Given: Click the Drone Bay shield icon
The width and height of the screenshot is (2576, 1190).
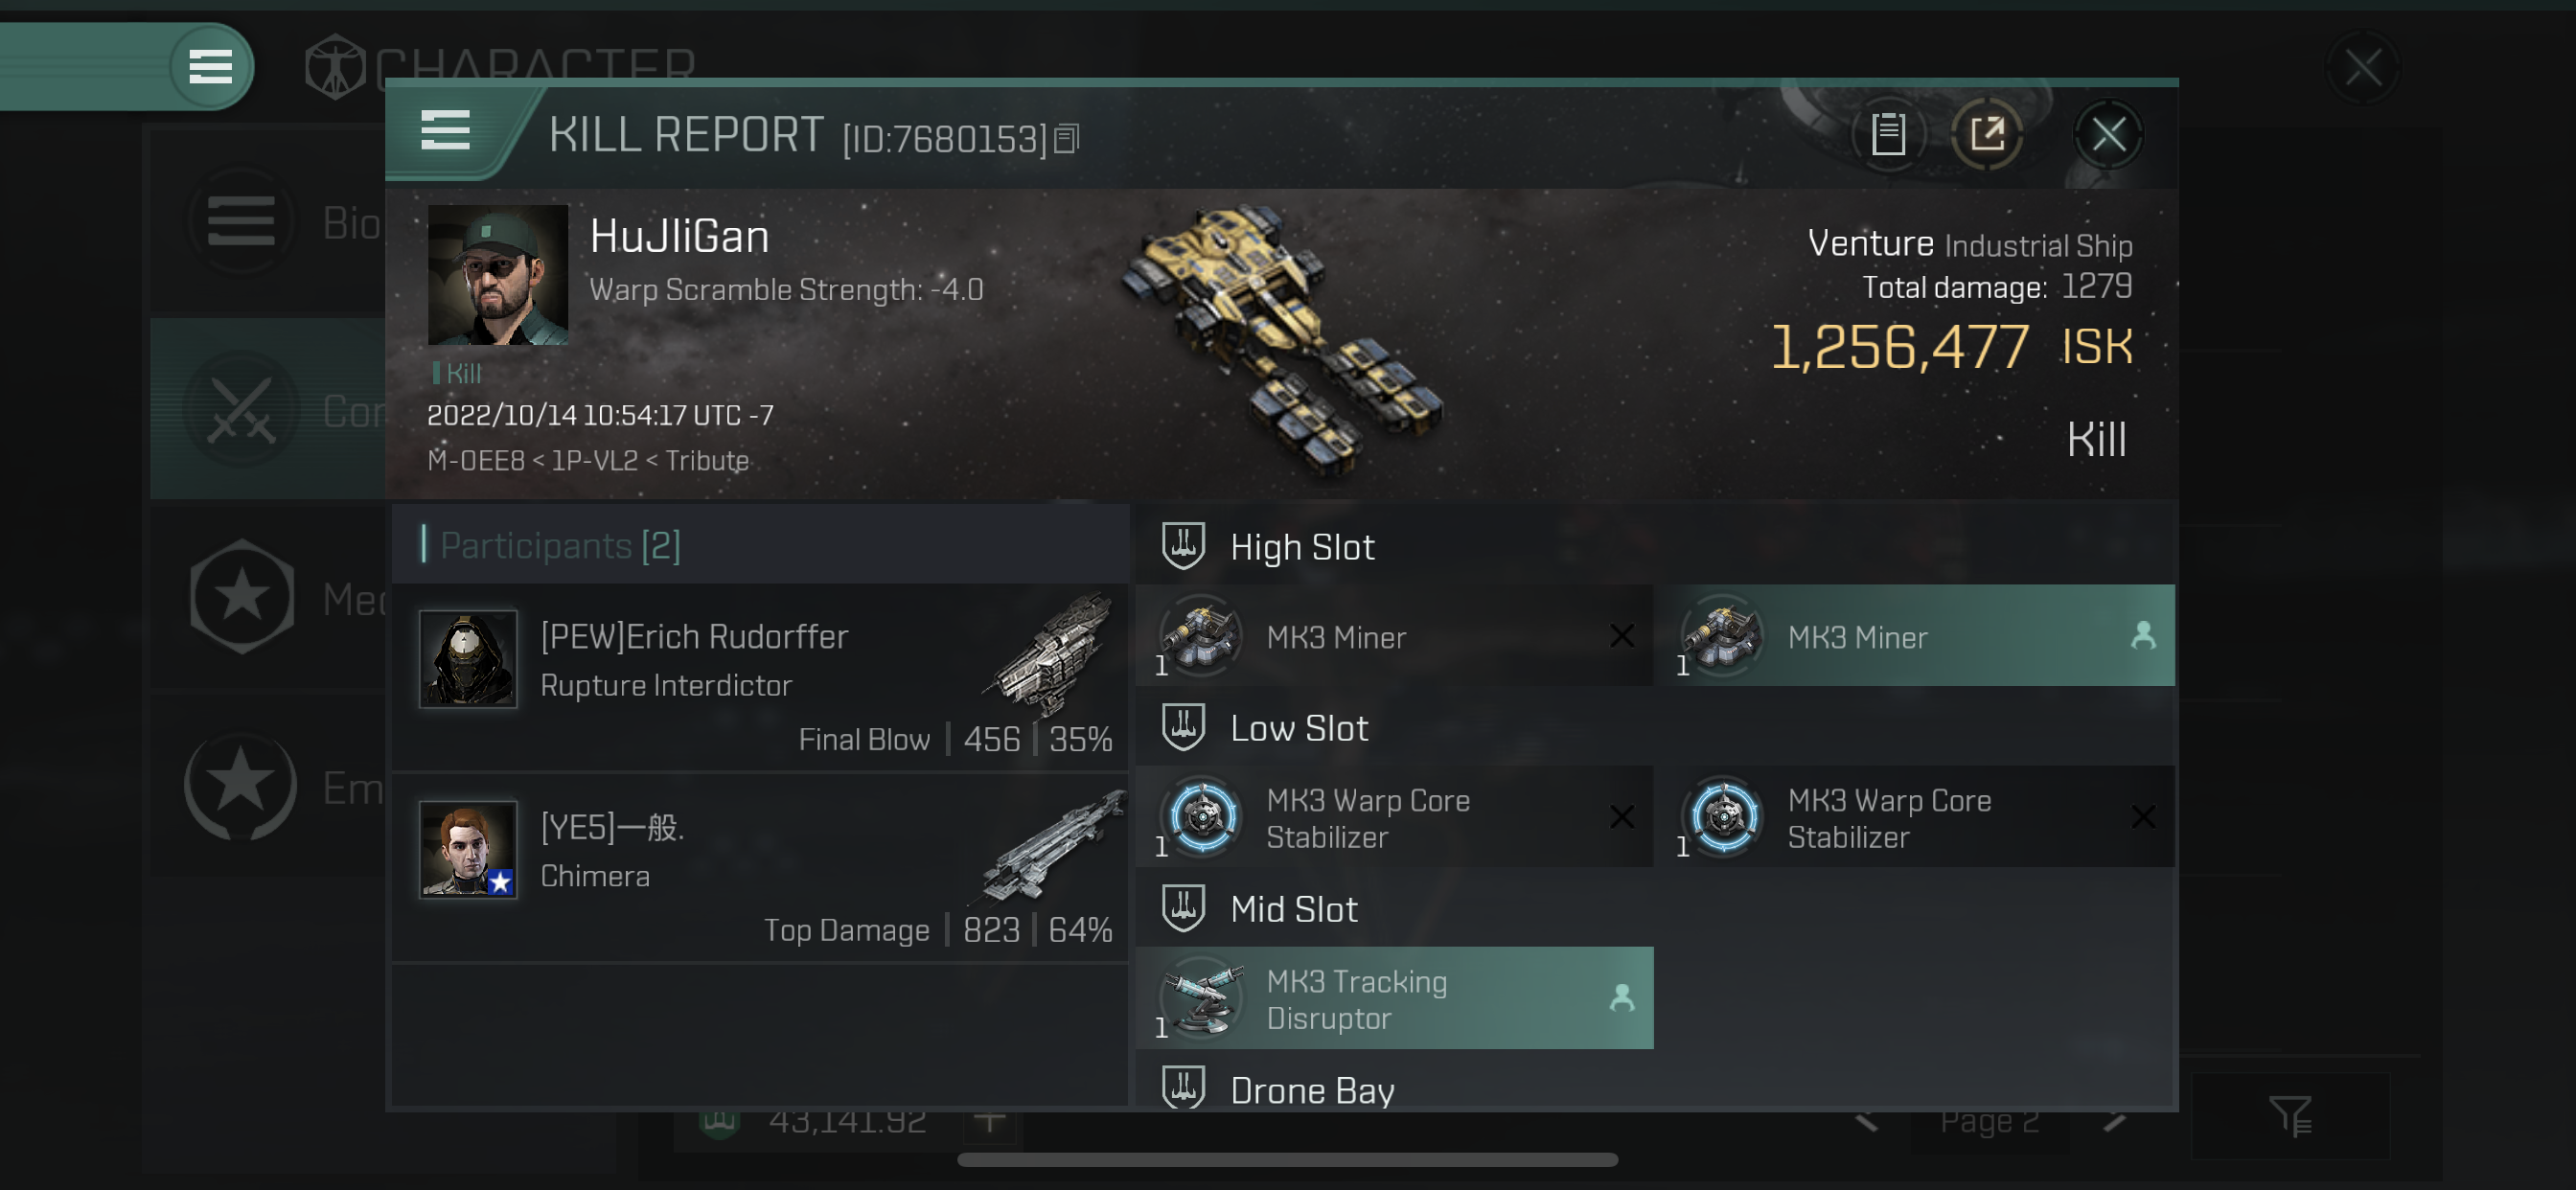Looking at the screenshot, I should (x=1183, y=1088).
